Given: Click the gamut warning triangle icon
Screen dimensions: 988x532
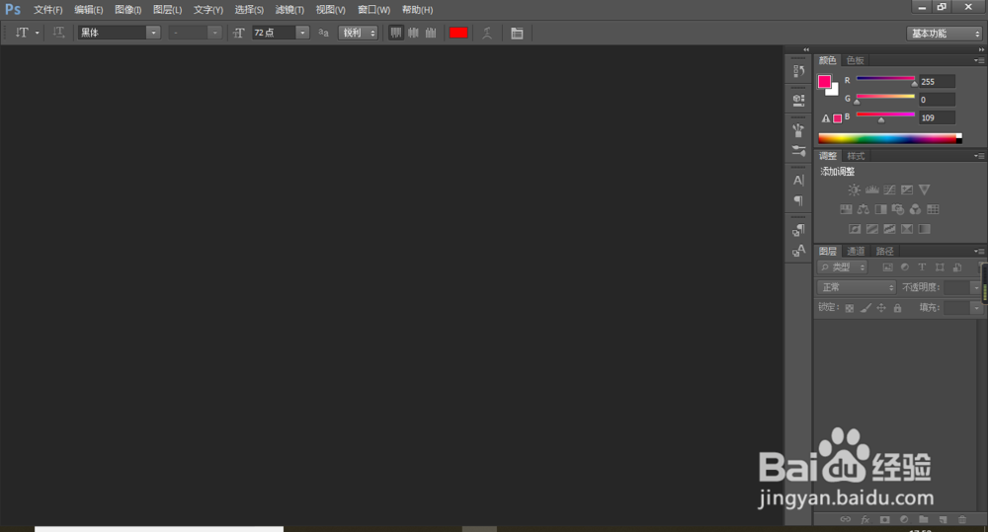Looking at the screenshot, I should [x=825, y=118].
